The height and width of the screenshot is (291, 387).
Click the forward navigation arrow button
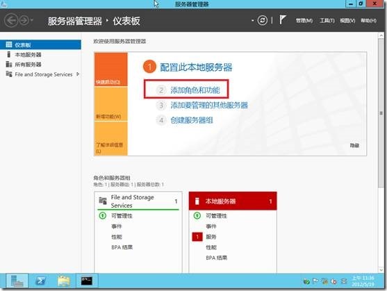[x=24, y=20]
